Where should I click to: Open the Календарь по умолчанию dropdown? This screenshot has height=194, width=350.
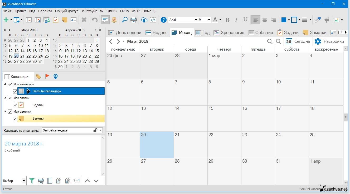coord(101,130)
